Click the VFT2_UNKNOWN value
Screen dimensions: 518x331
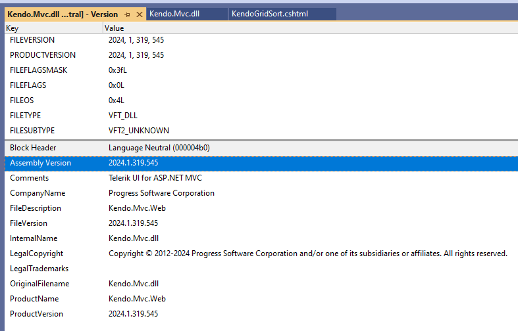coord(139,131)
